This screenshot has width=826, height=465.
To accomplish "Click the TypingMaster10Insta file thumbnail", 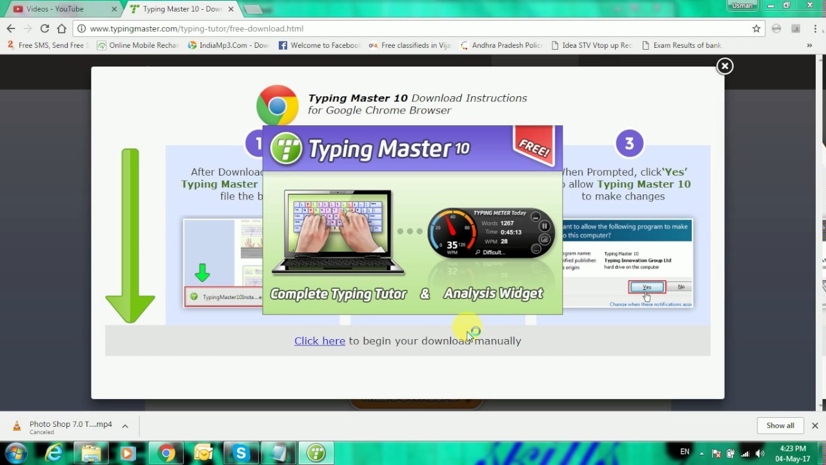I will point(223,296).
